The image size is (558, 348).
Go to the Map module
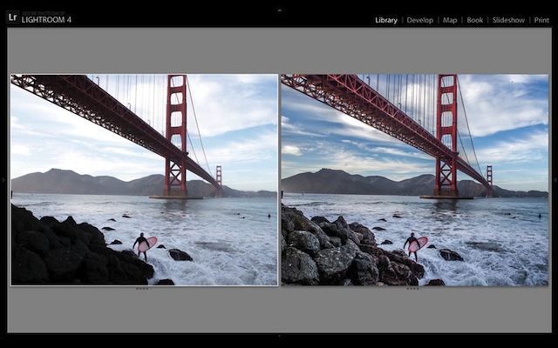coord(450,20)
